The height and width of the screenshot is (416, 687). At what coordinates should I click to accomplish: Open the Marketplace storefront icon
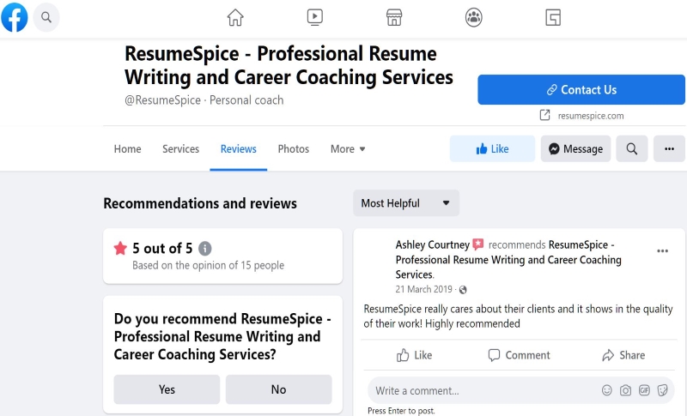click(394, 17)
